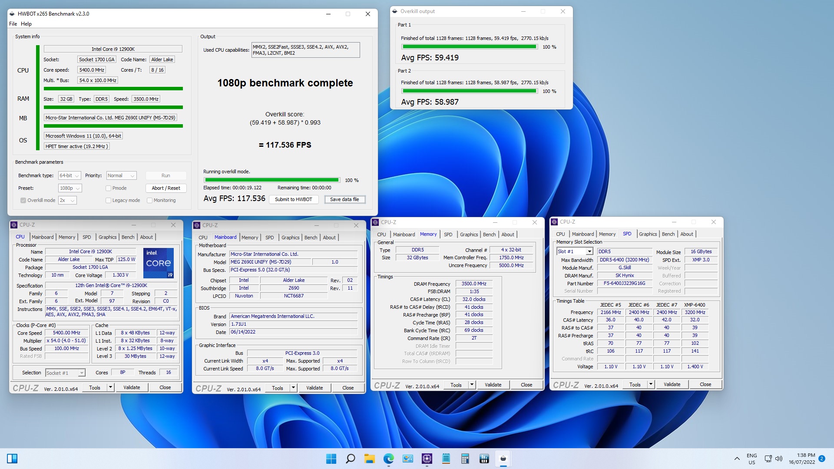Click the Intel Core i9 logo badge

click(x=158, y=263)
